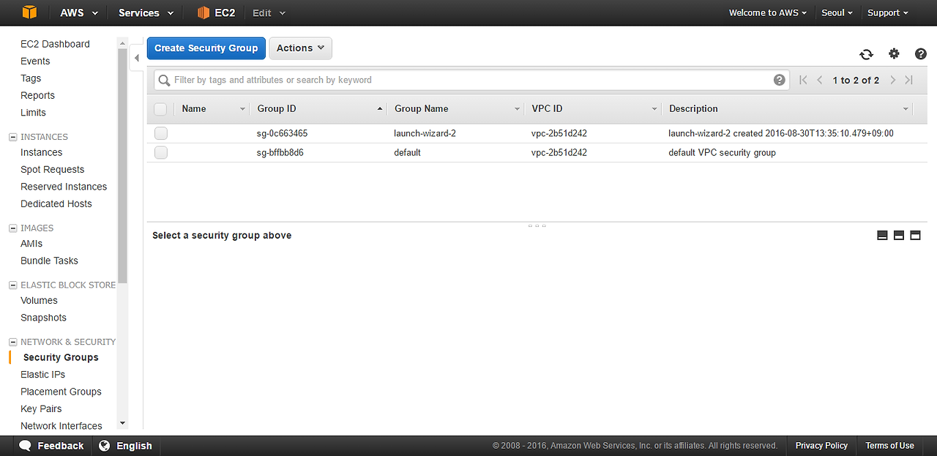Viewport: 937px width, 456px height.
Task: Open the Welcome to AWS account menu
Action: 768,12
